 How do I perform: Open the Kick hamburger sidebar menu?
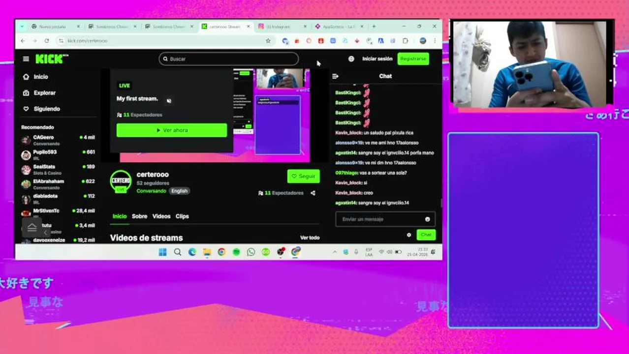coord(26,59)
